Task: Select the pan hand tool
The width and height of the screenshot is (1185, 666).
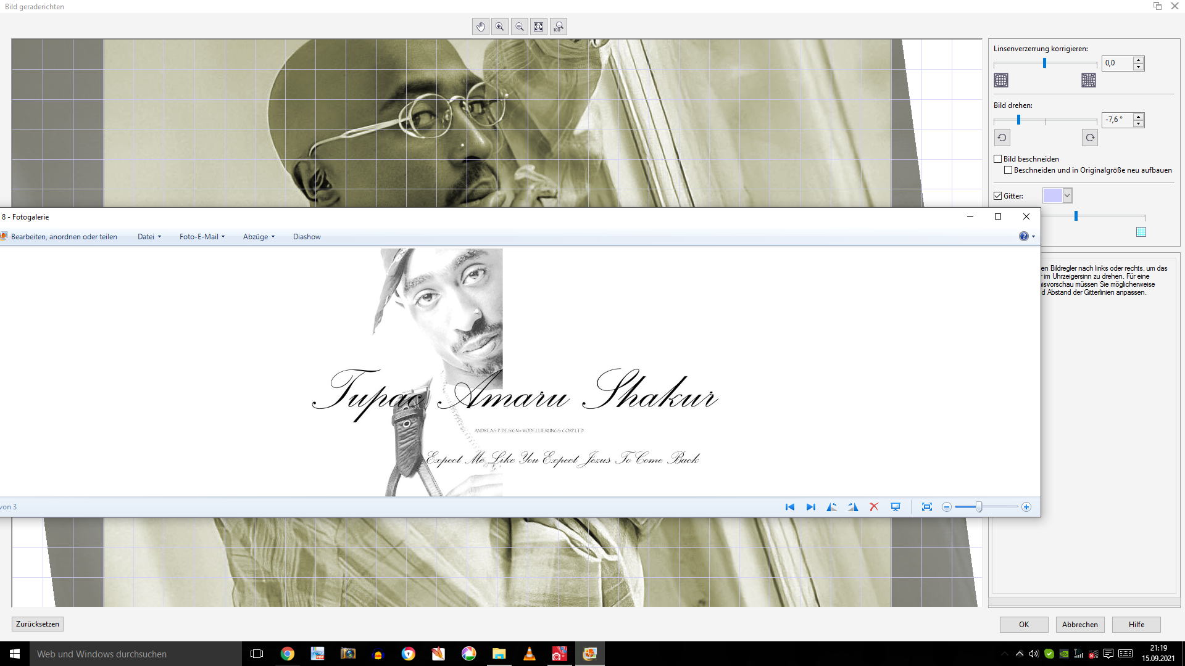Action: [481, 27]
